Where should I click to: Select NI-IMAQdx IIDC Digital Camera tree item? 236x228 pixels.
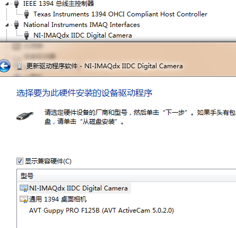83,35
